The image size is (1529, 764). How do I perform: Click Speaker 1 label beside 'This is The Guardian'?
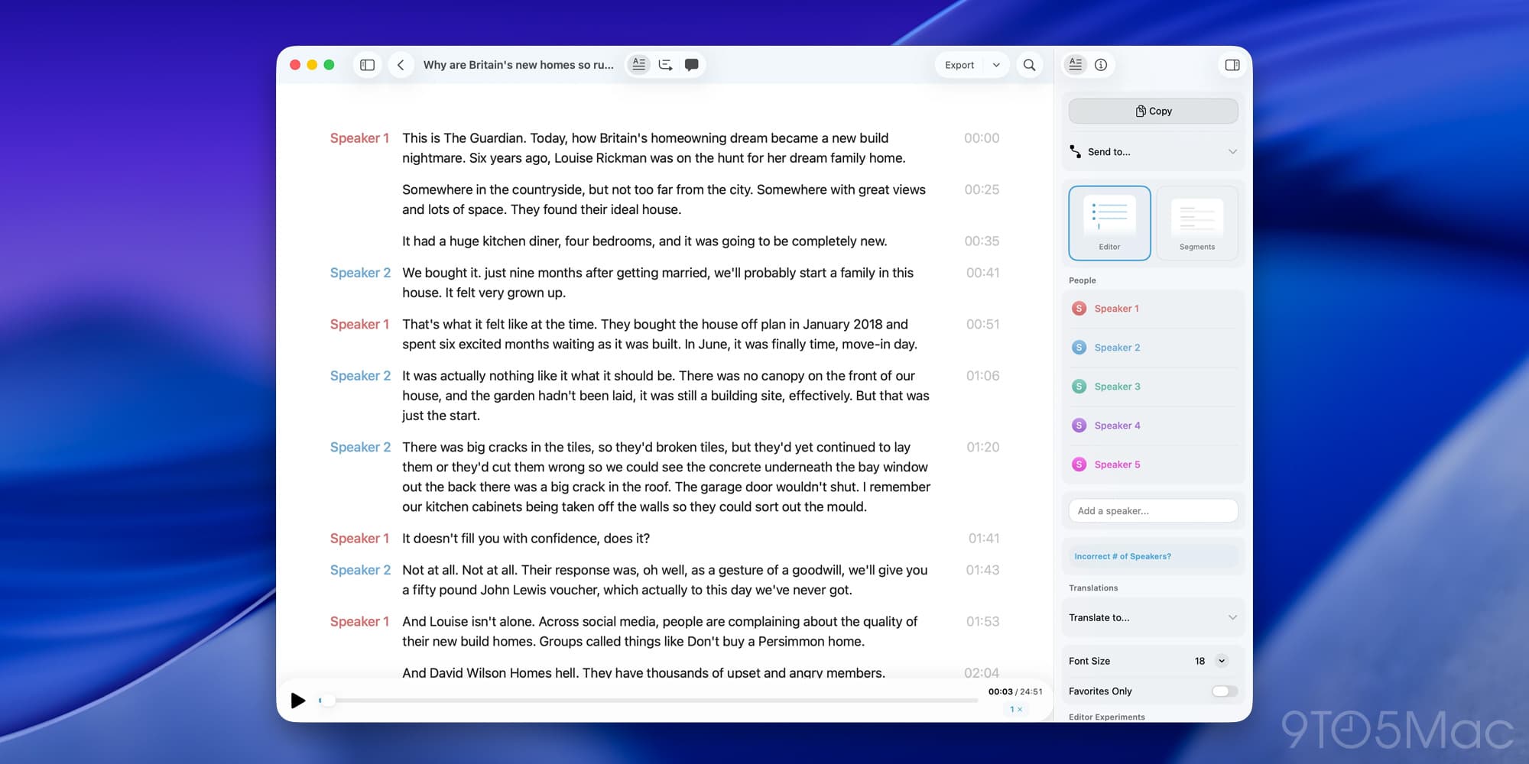click(359, 138)
